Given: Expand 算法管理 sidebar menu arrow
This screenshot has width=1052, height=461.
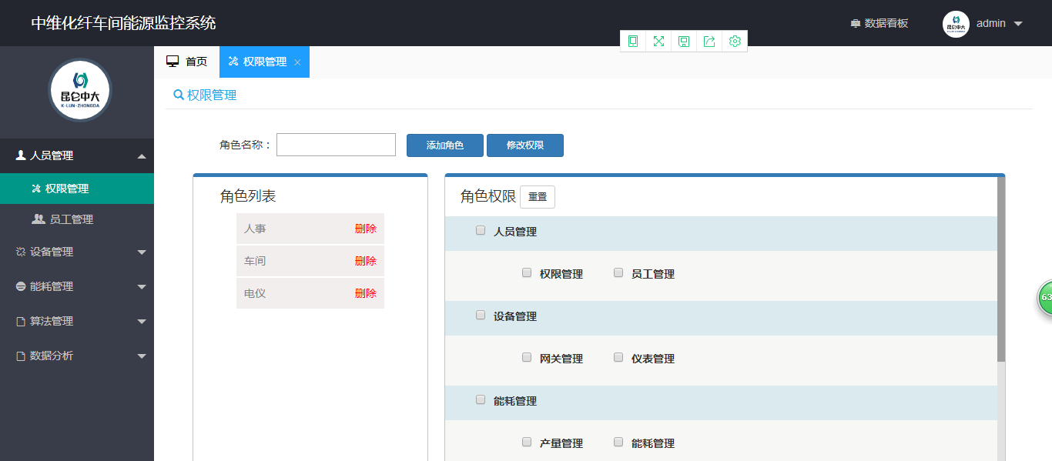Looking at the screenshot, I should pyautogui.click(x=142, y=322).
